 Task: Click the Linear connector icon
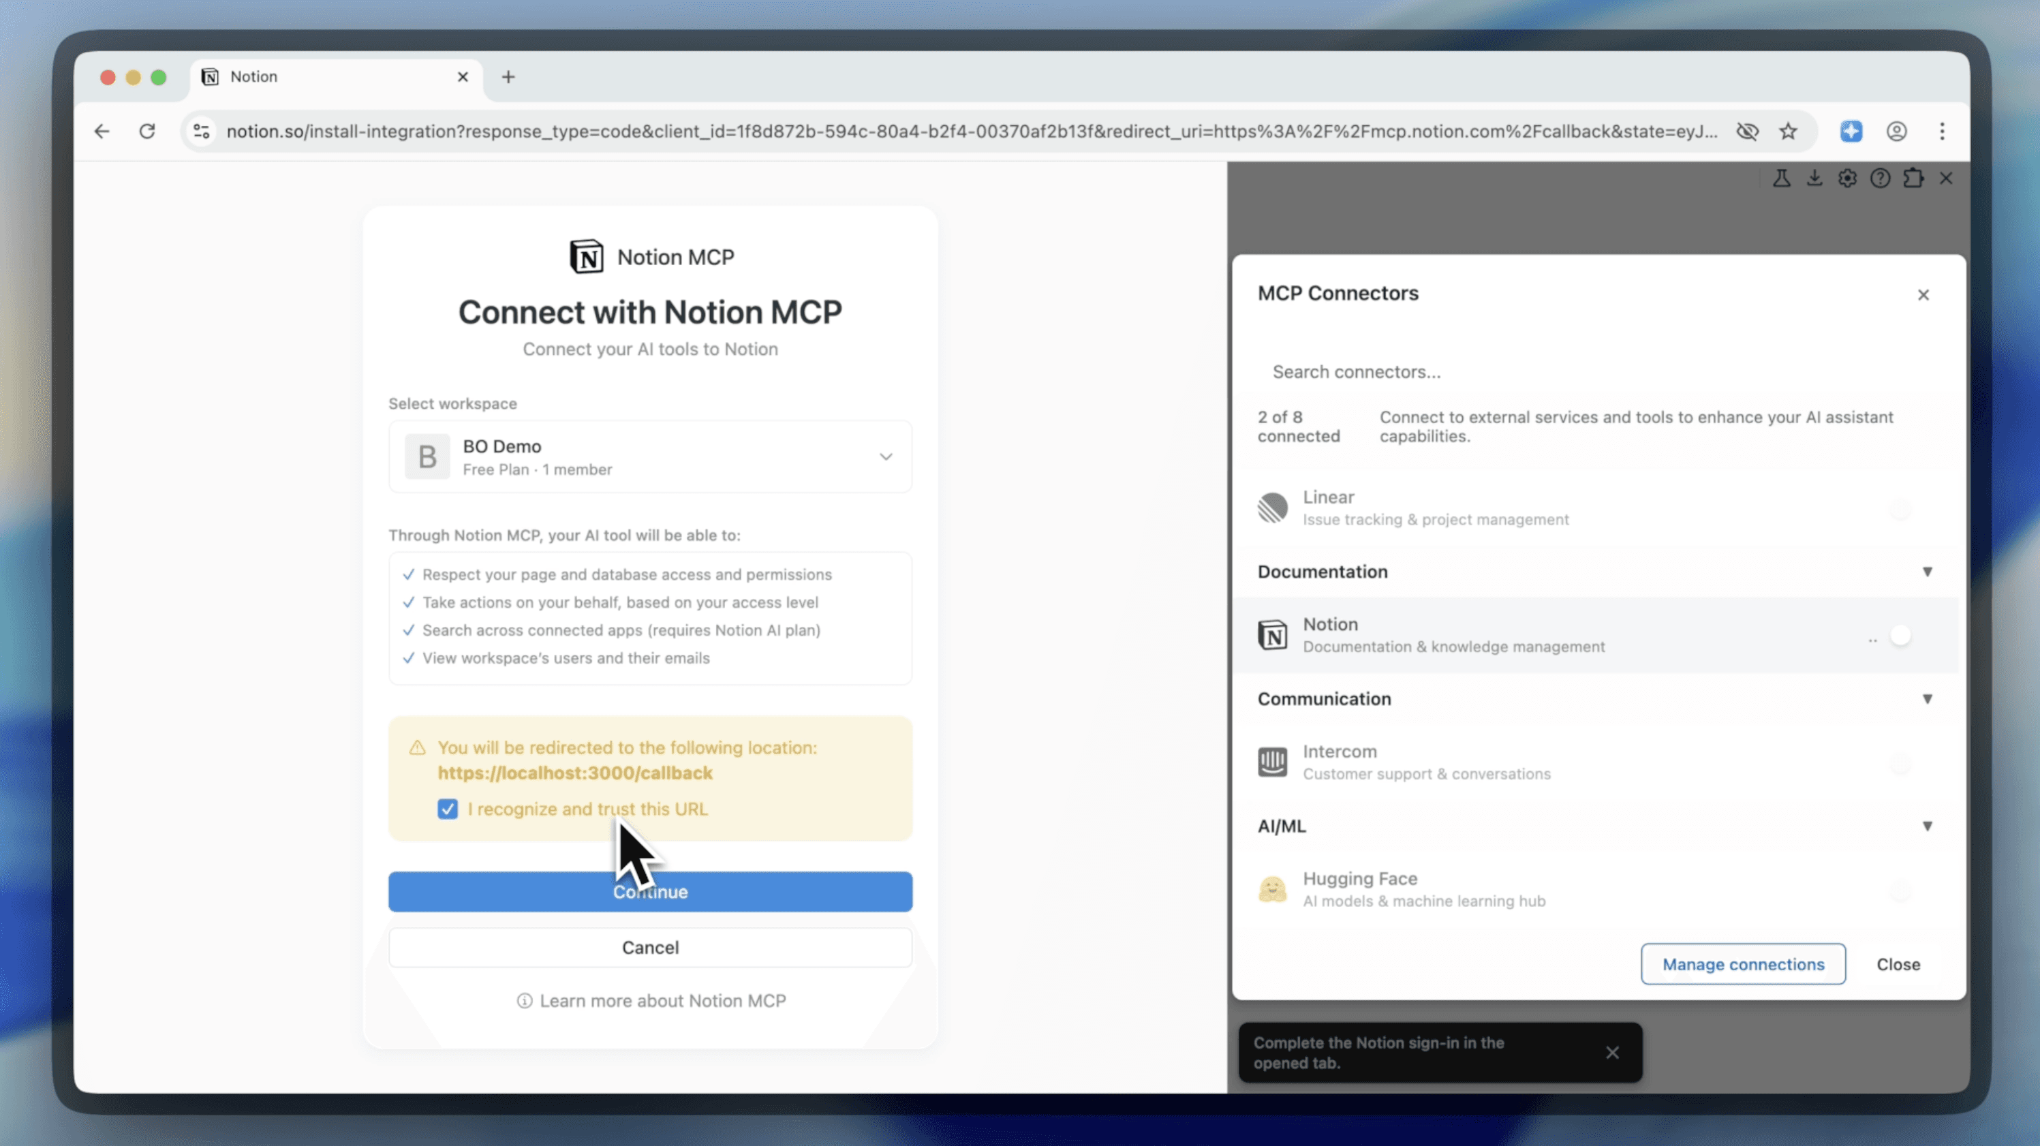click(1273, 508)
